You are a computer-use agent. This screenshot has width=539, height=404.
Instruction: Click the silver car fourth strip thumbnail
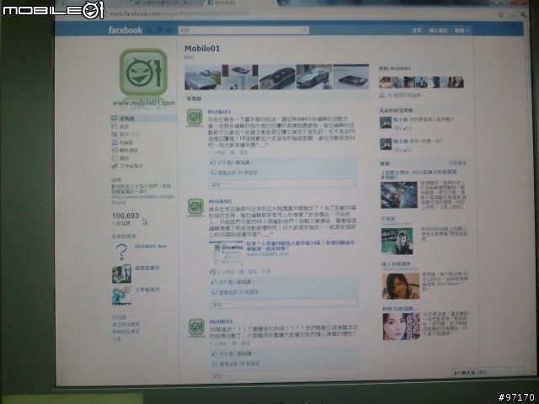pyautogui.click(x=314, y=77)
